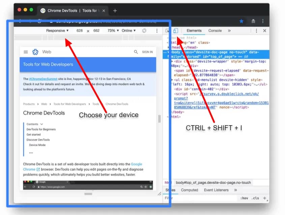
Task: Click the incognito icon in Chrome toolbar
Action: (253, 21)
